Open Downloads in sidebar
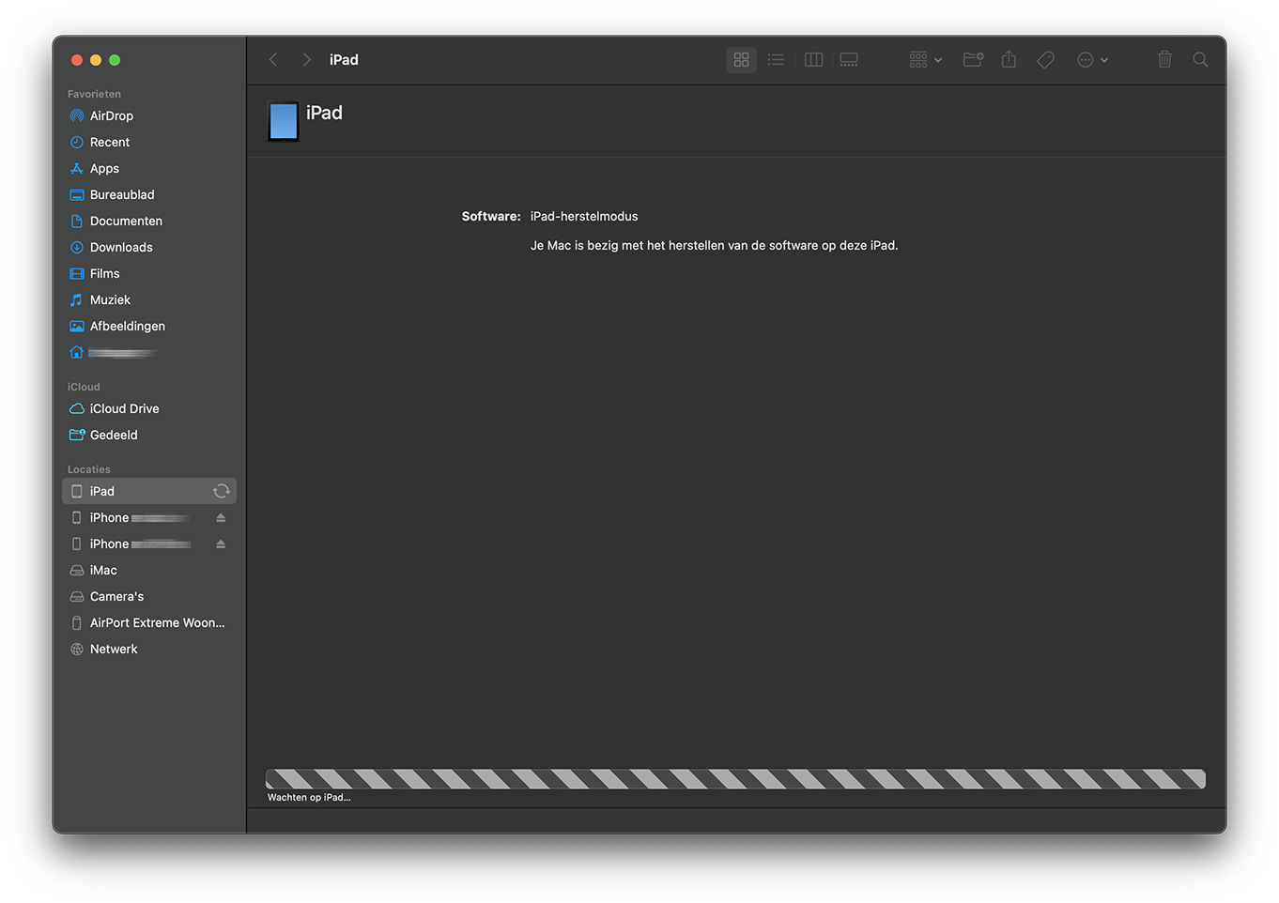This screenshot has height=903, width=1279. click(x=149, y=247)
